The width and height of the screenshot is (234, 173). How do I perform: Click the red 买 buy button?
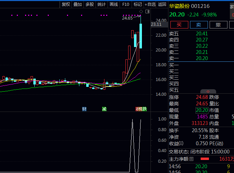pyautogui.click(x=179, y=25)
